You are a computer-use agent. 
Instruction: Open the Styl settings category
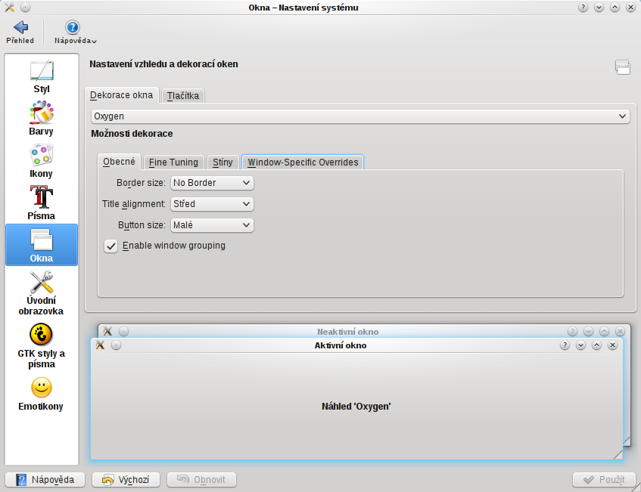[x=42, y=77]
